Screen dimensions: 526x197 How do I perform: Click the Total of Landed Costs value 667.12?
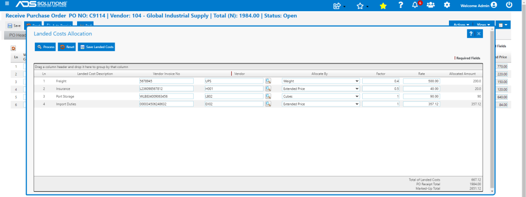pos(476,180)
